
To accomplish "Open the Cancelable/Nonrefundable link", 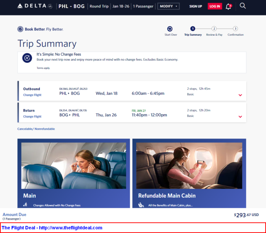I will coord(36,129).
